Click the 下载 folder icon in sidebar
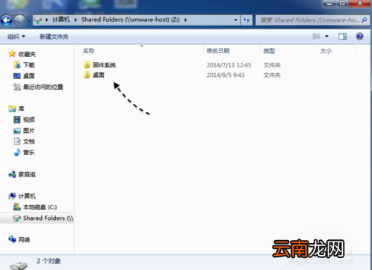 pyautogui.click(x=17, y=65)
